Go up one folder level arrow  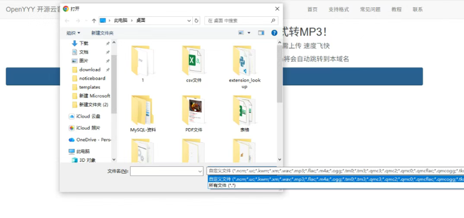point(94,21)
